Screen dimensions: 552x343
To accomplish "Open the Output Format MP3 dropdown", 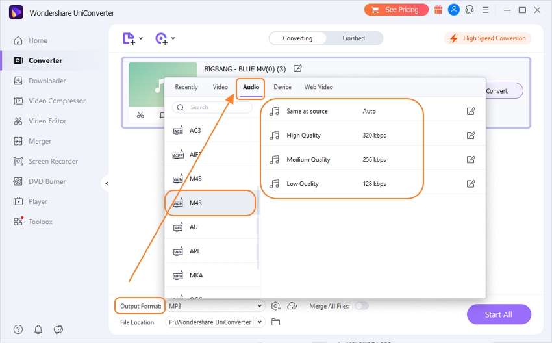I will (215, 306).
